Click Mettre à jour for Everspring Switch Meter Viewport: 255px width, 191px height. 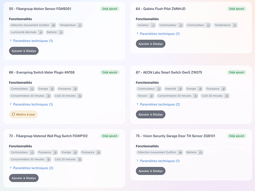(23, 114)
